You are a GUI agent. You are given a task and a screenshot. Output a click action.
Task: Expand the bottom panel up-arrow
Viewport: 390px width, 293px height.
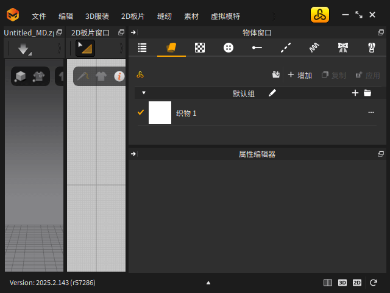208,283
